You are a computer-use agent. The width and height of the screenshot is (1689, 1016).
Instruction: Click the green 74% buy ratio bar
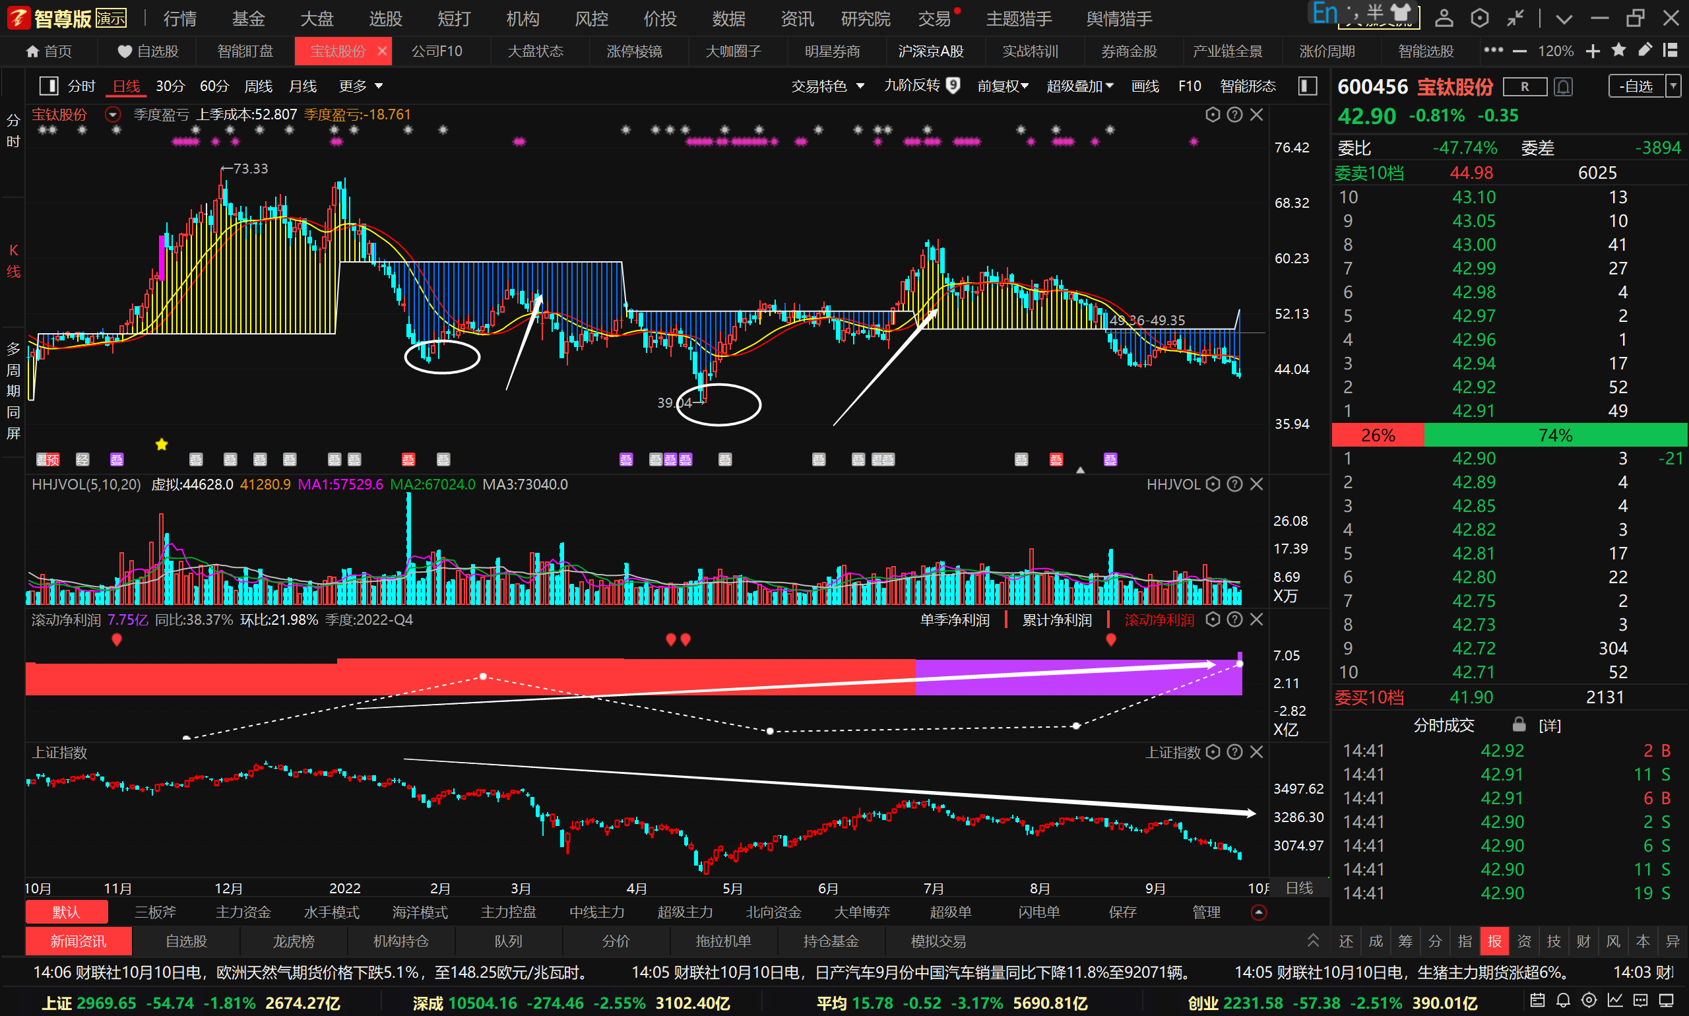1555,435
